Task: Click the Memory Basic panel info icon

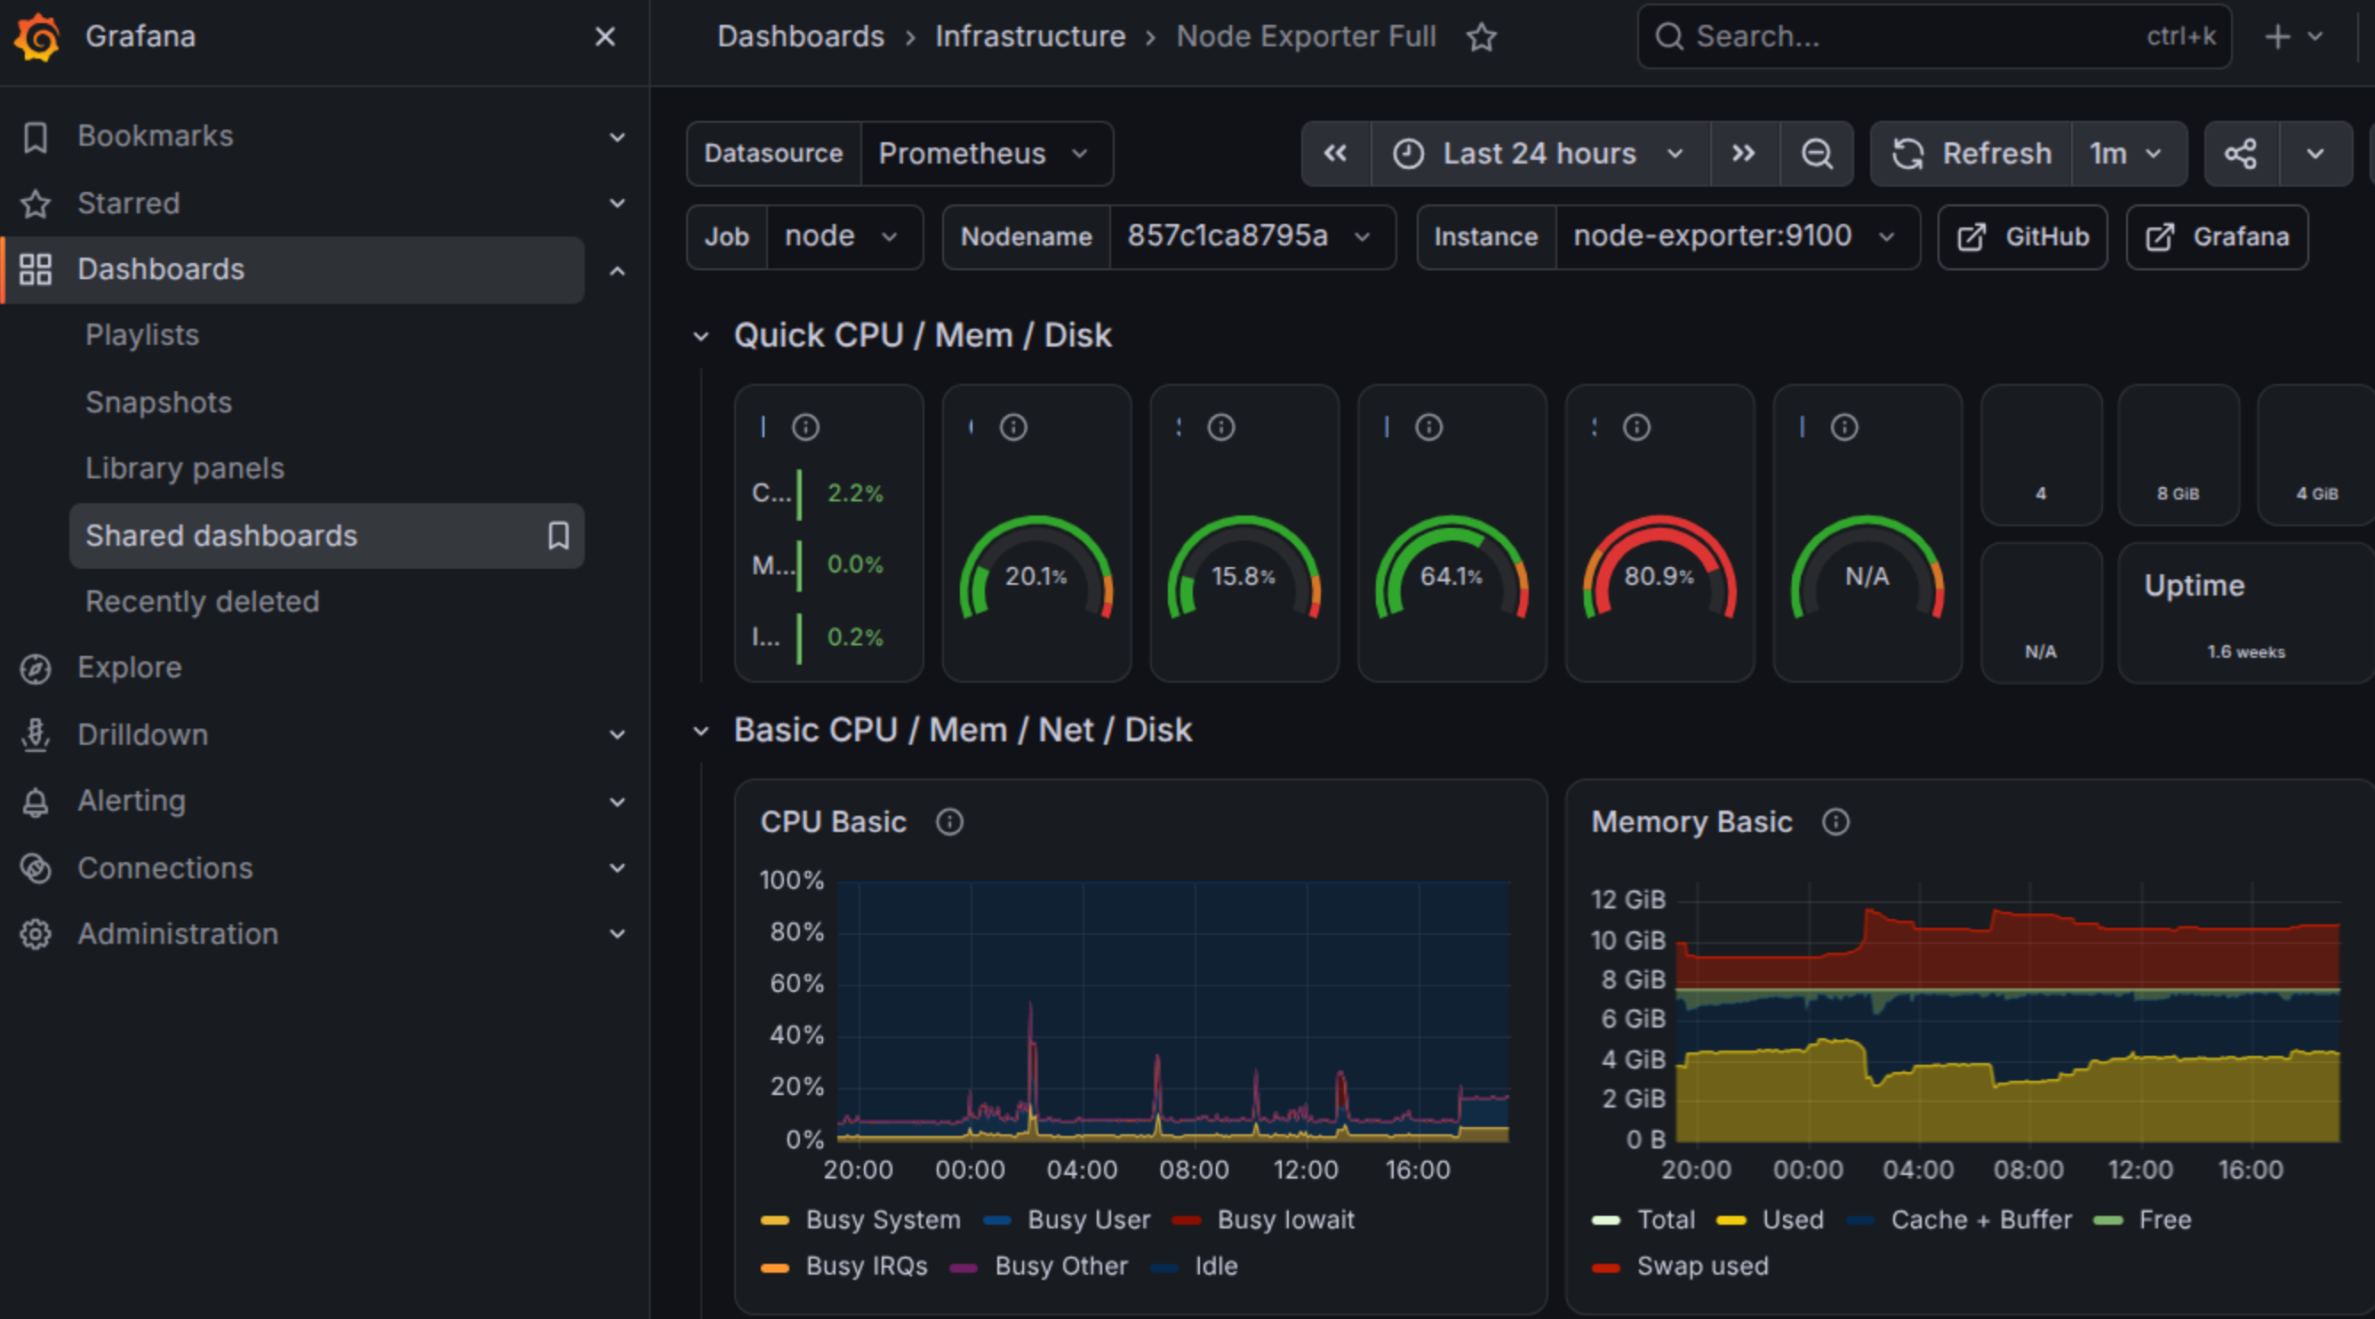Action: click(x=1835, y=822)
